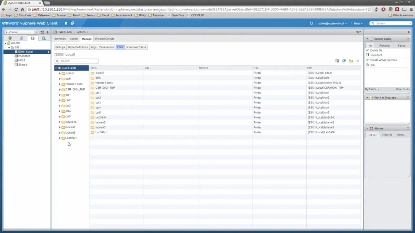This screenshot has height=233, width=415.
Task: Open the Important task target link
Action: click(x=376, y=55)
